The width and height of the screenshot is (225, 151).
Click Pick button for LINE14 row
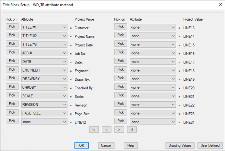click(x=121, y=35)
